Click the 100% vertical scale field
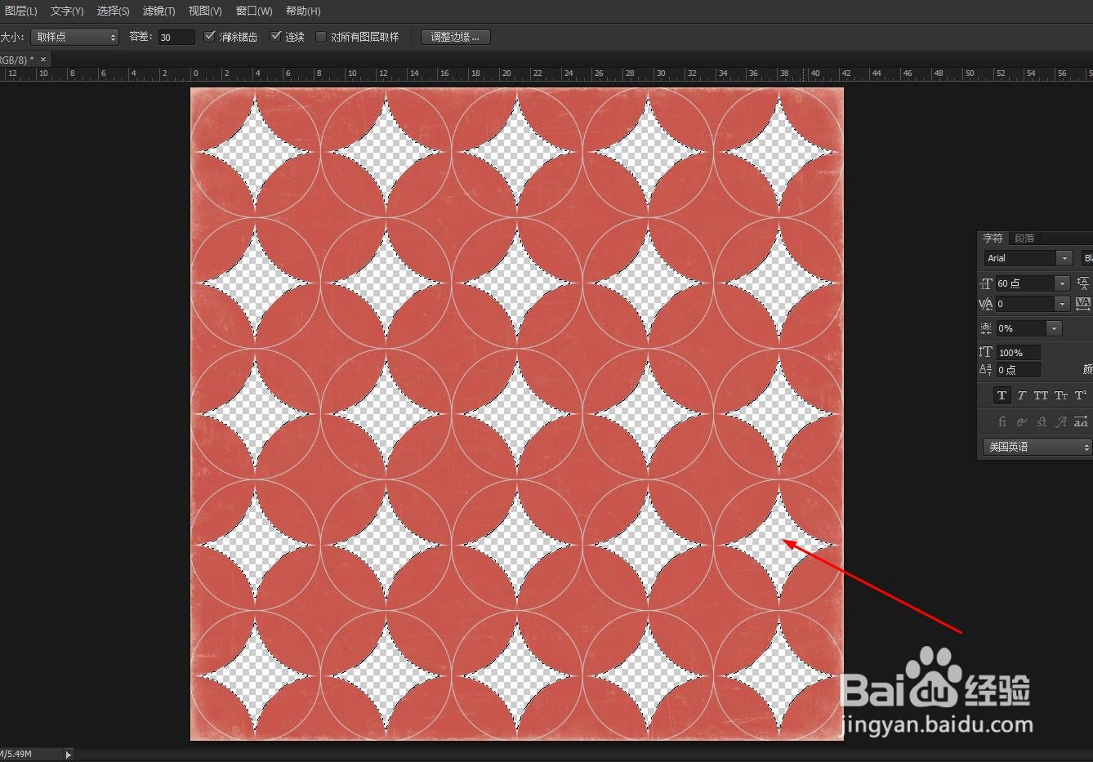Screen dimensions: 1093x762 [x=1018, y=353]
